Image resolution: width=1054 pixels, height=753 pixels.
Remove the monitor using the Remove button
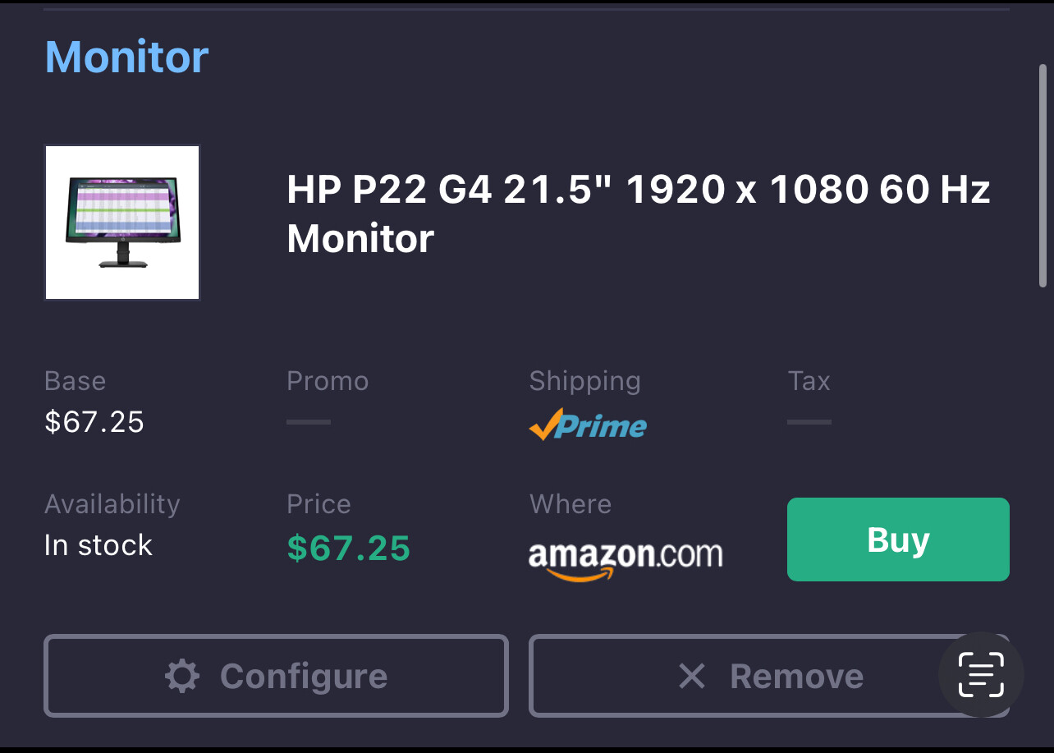[769, 676]
